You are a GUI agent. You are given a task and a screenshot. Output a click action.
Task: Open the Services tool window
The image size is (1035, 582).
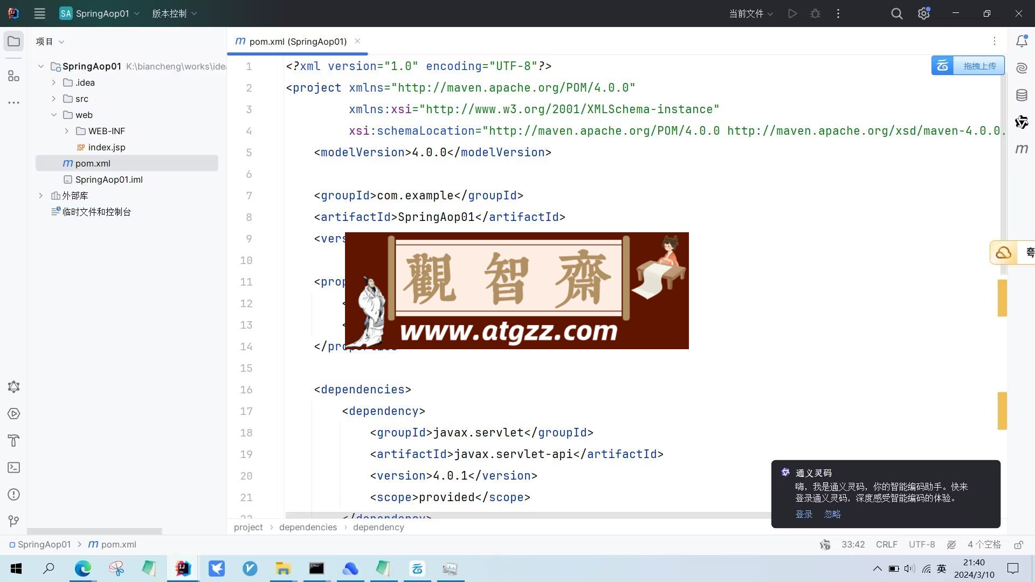click(13, 413)
